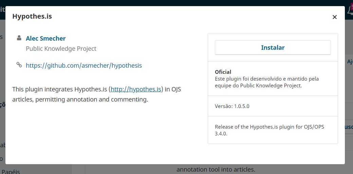Click the chain link icon beside GitHub URL

pyautogui.click(x=19, y=65)
